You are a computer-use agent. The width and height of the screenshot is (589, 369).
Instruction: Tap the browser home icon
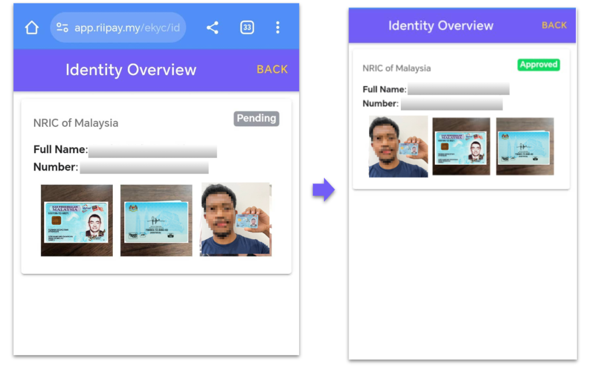(x=32, y=28)
